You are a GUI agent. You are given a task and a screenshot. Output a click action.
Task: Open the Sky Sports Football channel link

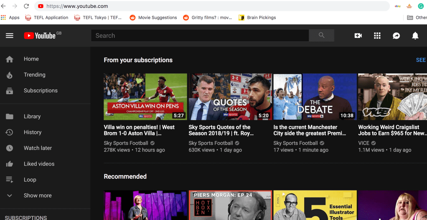(126, 143)
